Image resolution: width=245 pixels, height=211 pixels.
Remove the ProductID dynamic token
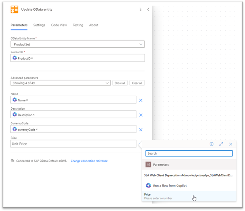[32, 58]
